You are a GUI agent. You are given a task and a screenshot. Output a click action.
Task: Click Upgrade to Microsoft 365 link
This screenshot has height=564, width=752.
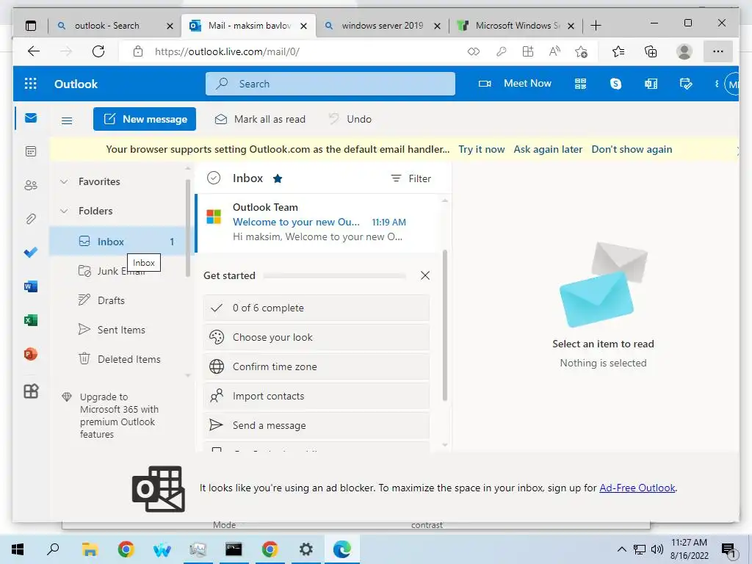(119, 416)
